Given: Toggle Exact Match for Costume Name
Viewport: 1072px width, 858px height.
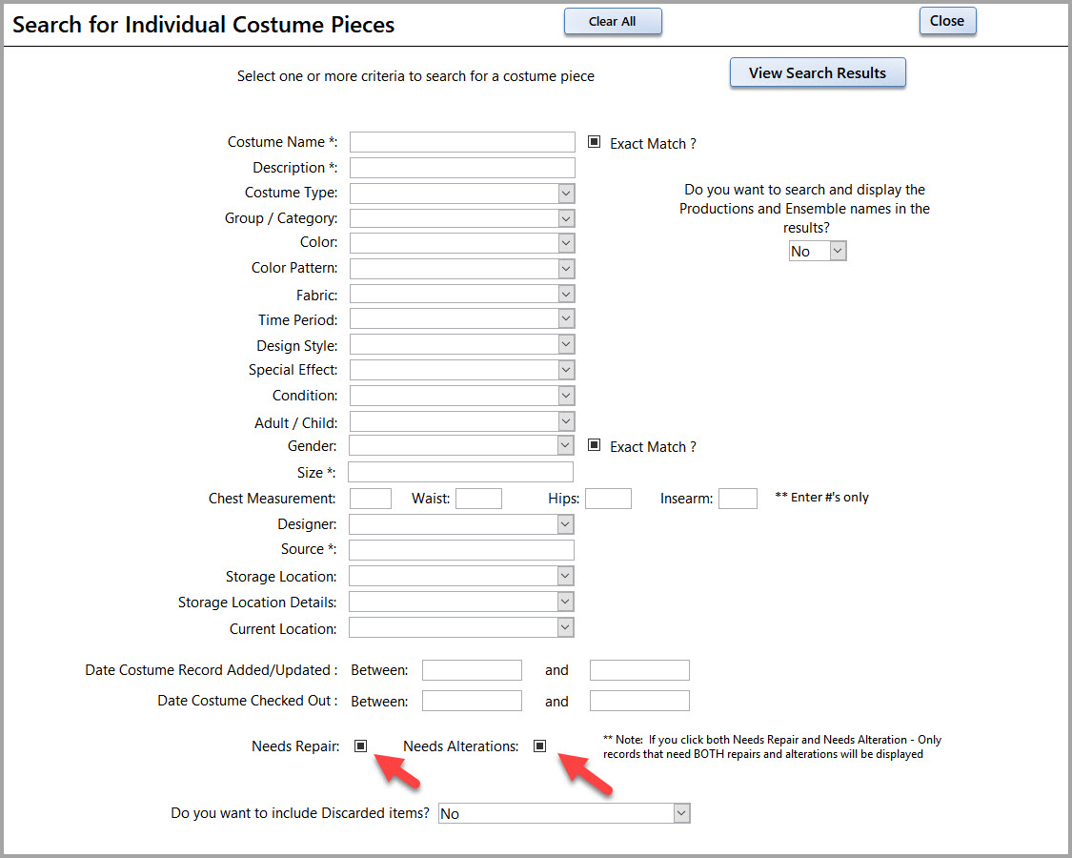Looking at the screenshot, I should [x=594, y=142].
